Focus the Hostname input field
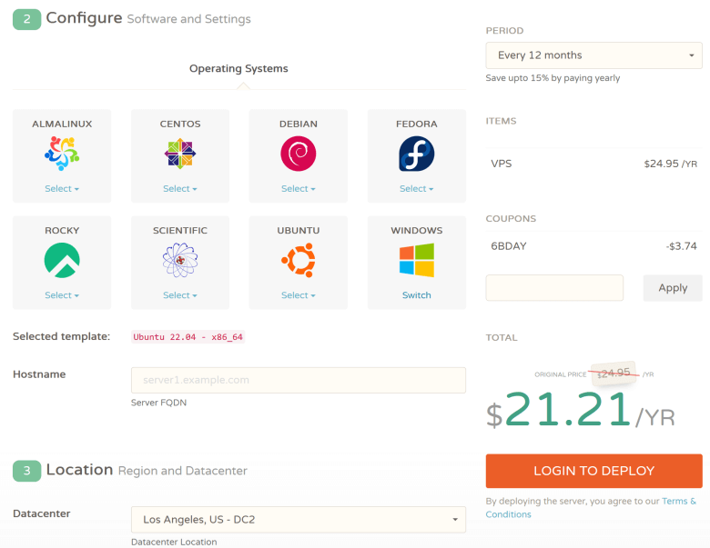 [299, 380]
